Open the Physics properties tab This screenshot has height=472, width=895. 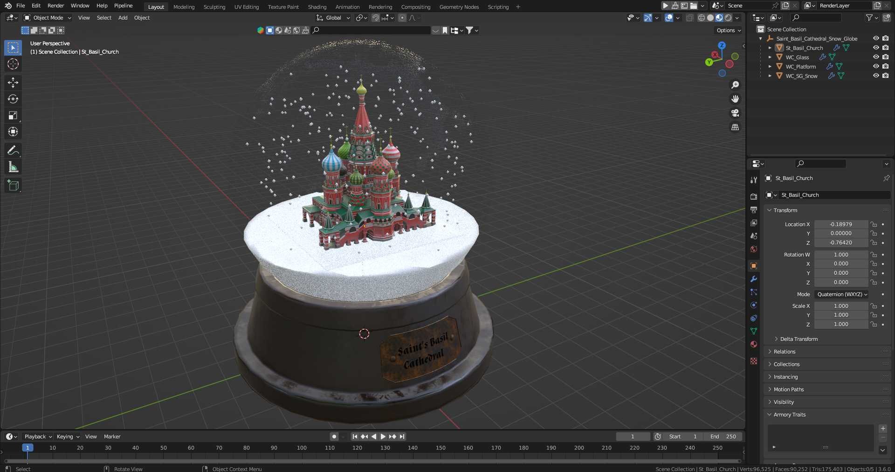coord(754,305)
